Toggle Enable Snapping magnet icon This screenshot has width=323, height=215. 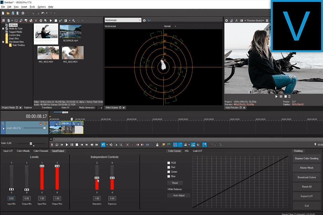pyautogui.click(x=175, y=145)
